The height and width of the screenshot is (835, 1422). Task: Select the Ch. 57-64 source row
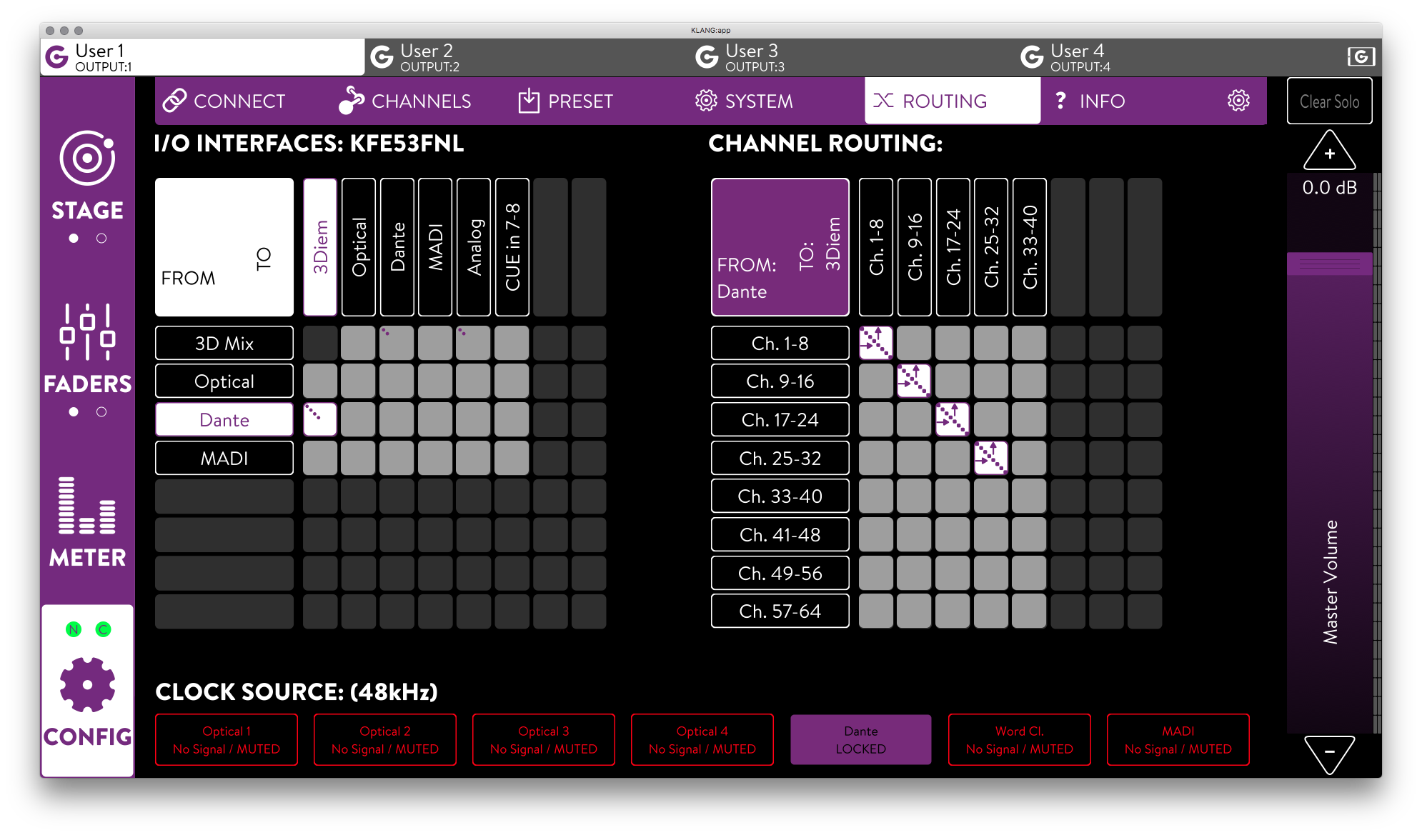coord(780,611)
